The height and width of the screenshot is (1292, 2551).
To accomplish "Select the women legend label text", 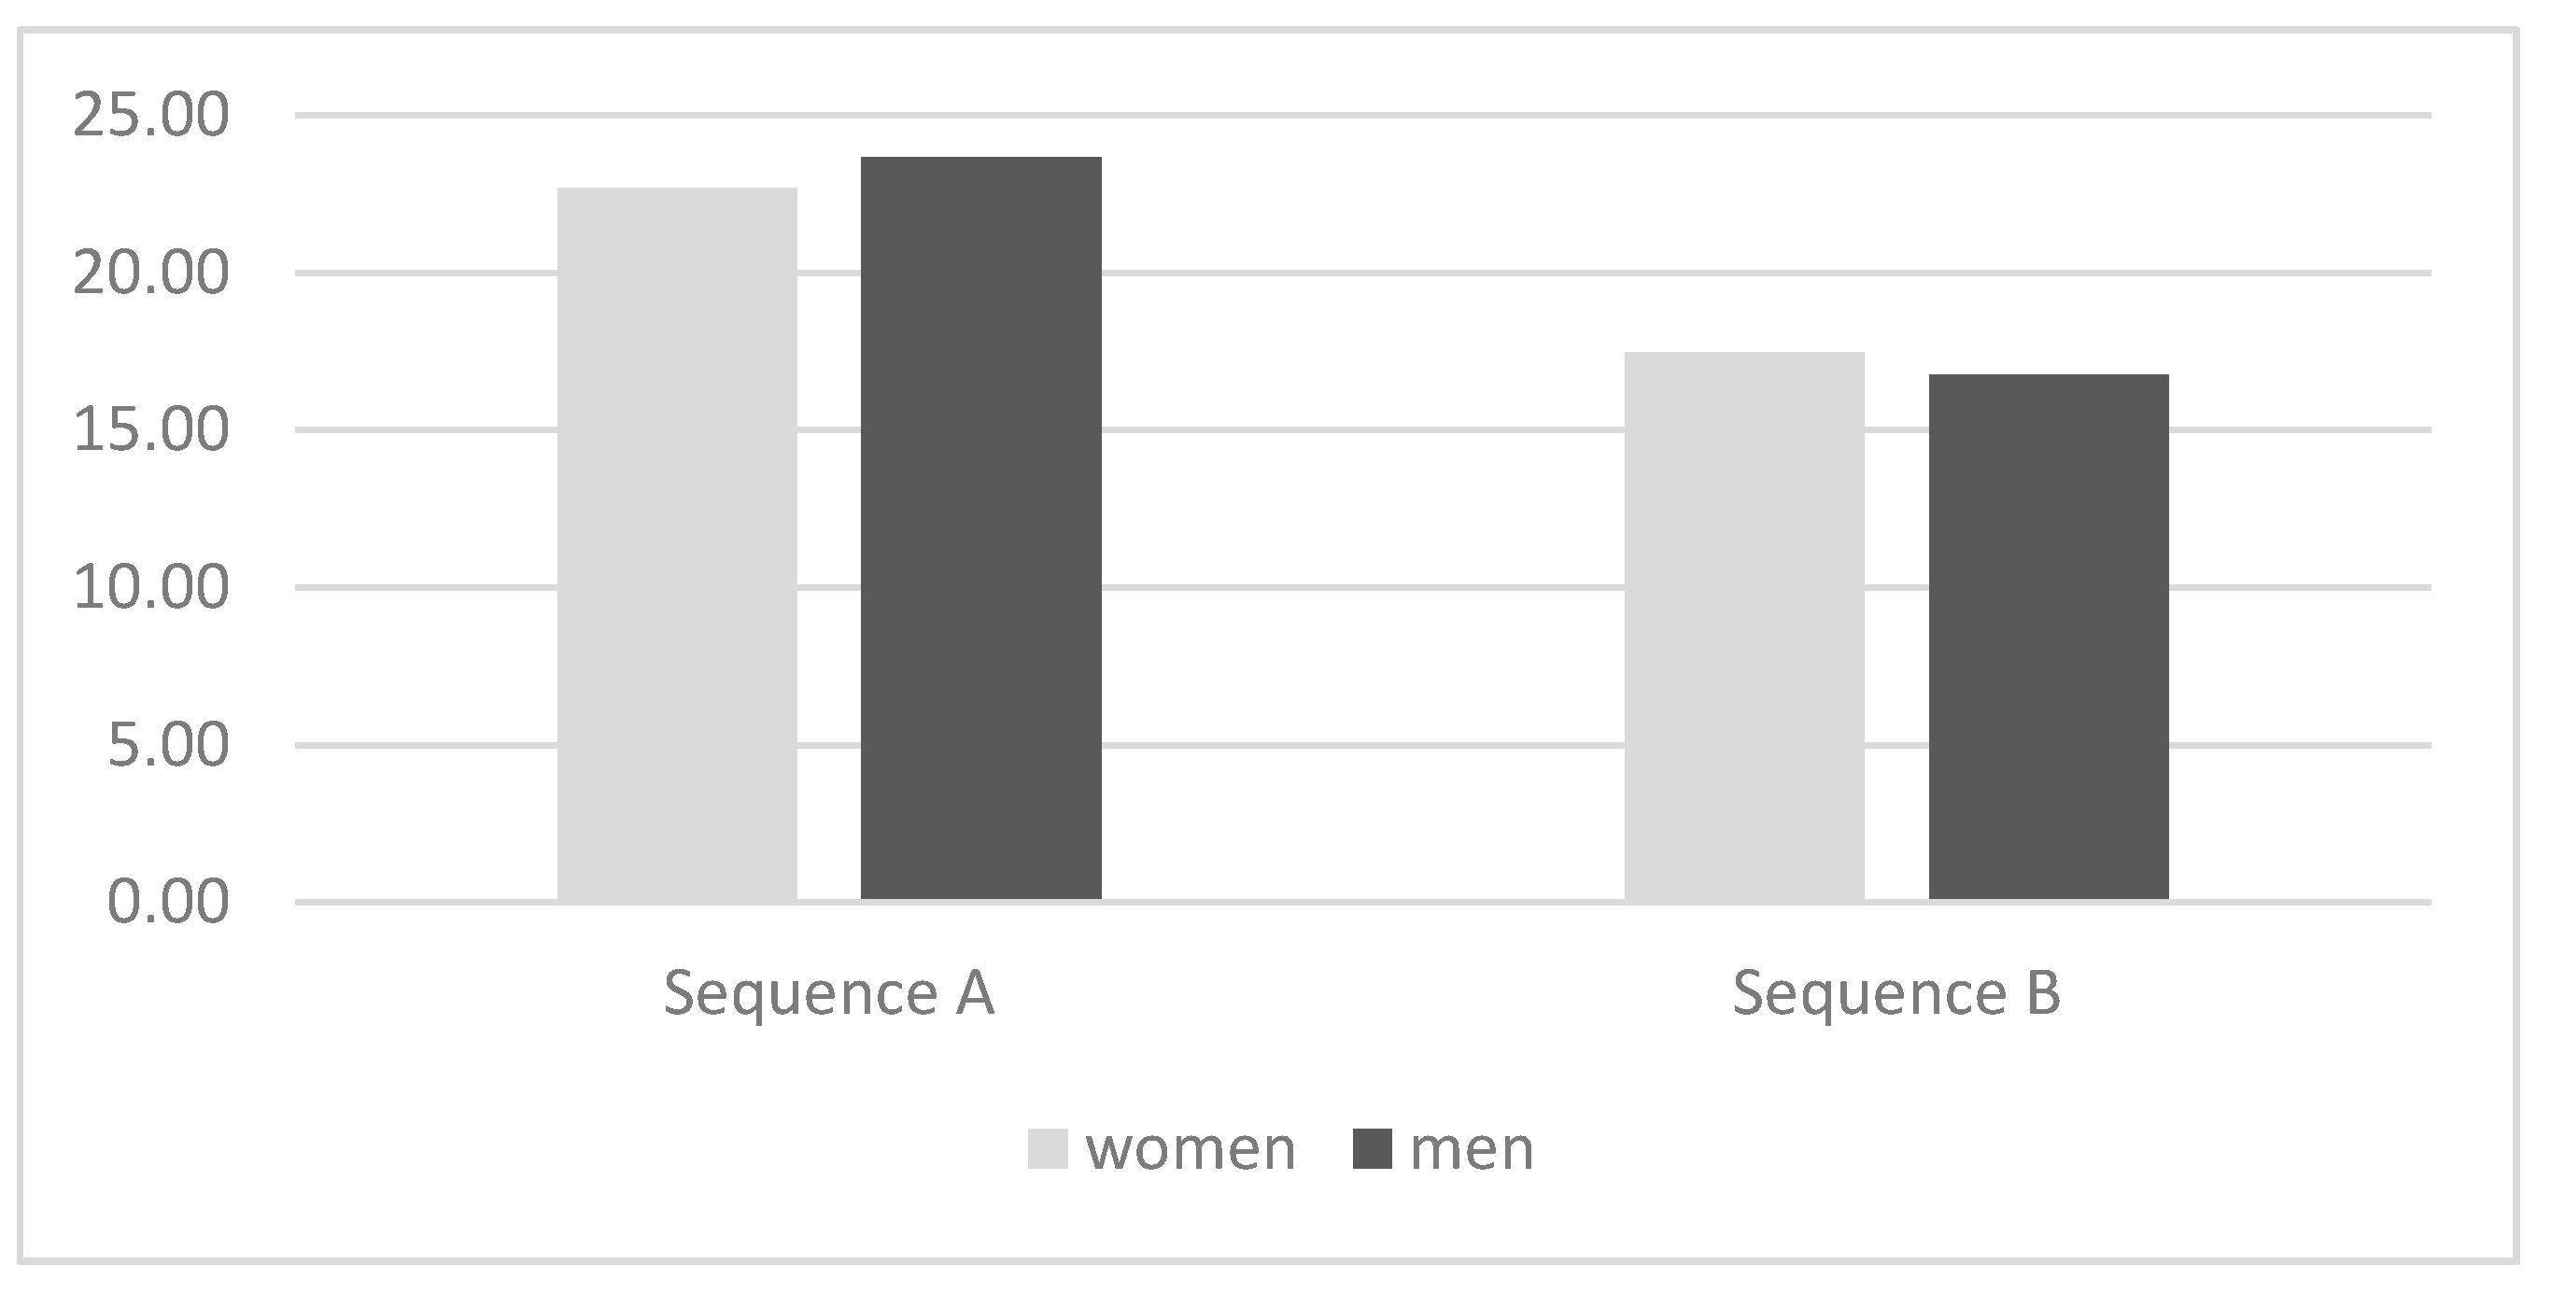I will click(1191, 1148).
